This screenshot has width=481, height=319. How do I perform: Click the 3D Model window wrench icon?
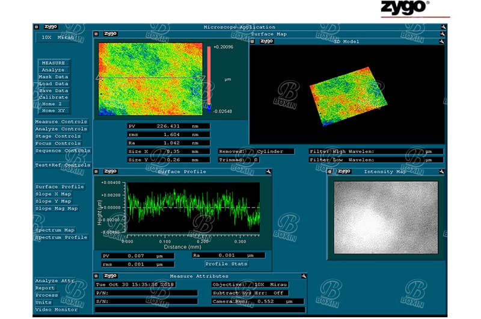(x=442, y=41)
